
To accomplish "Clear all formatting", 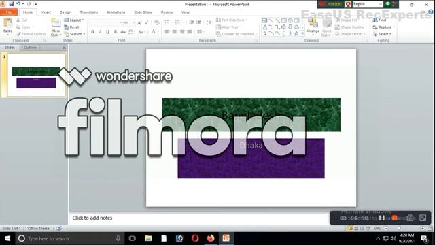I will pos(157,22).
